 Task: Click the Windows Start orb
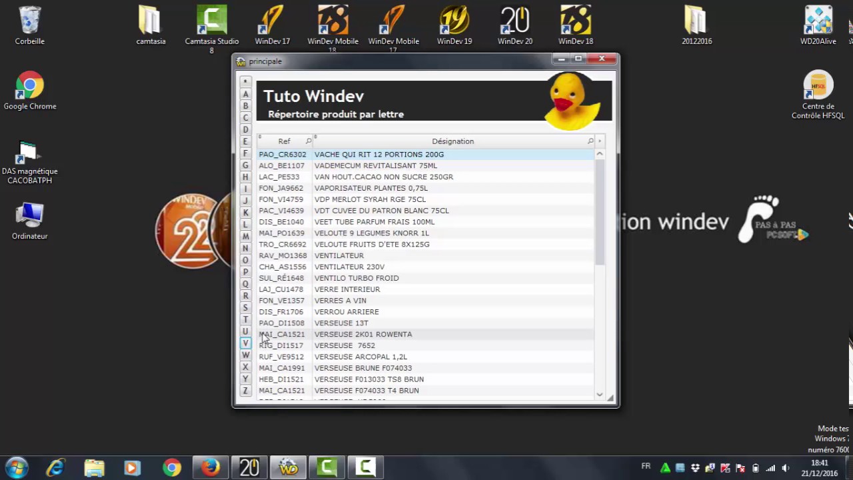coord(17,468)
